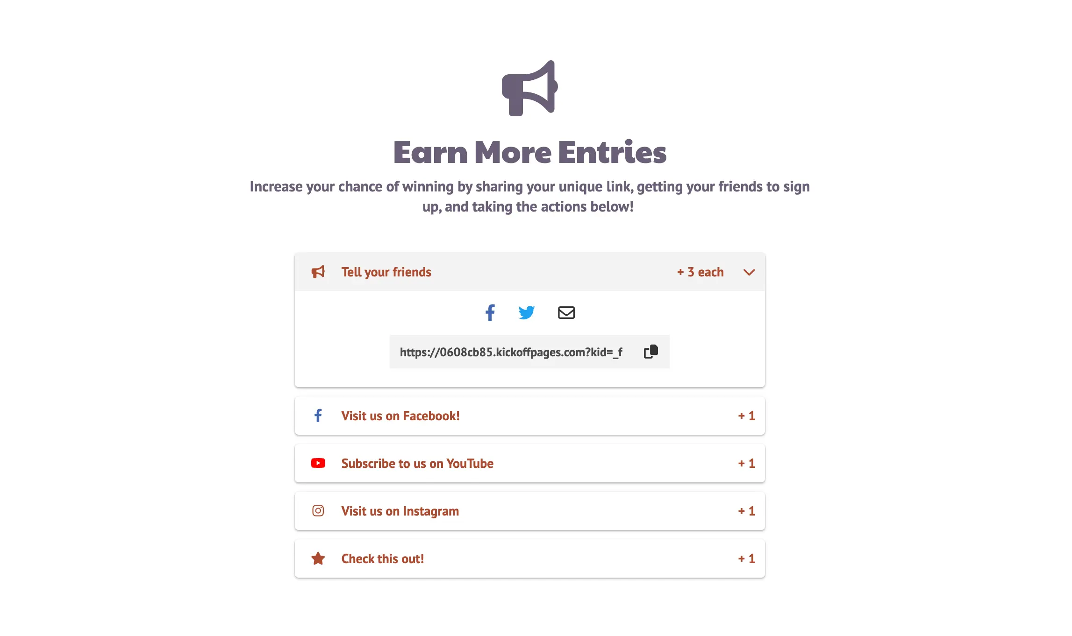The height and width of the screenshot is (636, 1072).
Task: Click + 1 on the YouTube row
Action: pyautogui.click(x=746, y=463)
